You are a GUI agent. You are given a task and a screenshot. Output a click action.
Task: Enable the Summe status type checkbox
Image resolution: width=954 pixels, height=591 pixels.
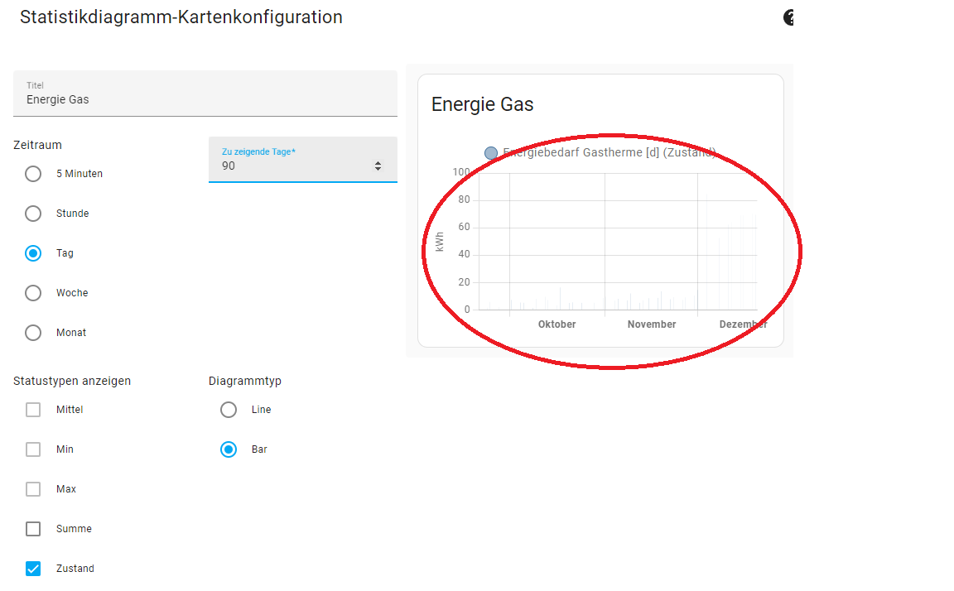click(33, 529)
